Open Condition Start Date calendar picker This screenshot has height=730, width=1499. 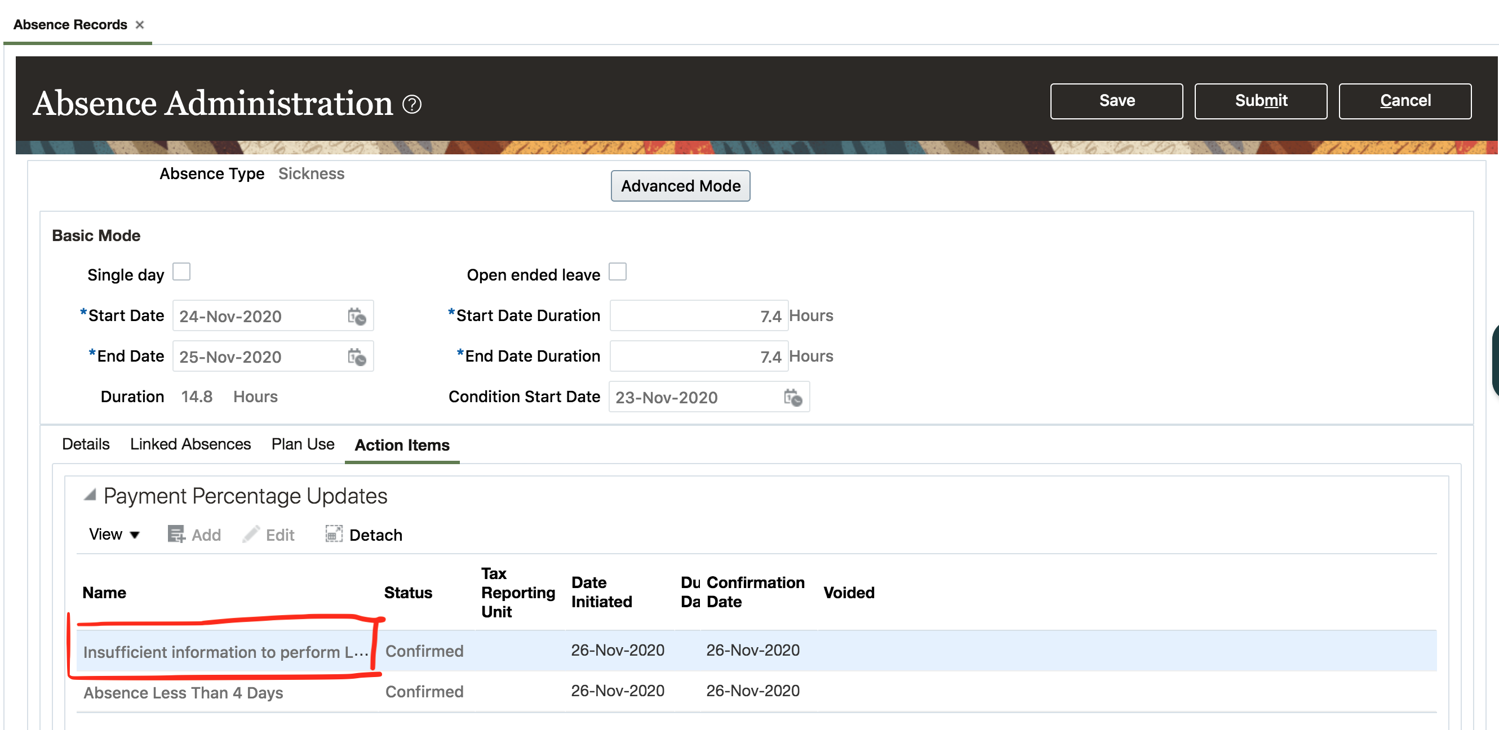tap(792, 397)
